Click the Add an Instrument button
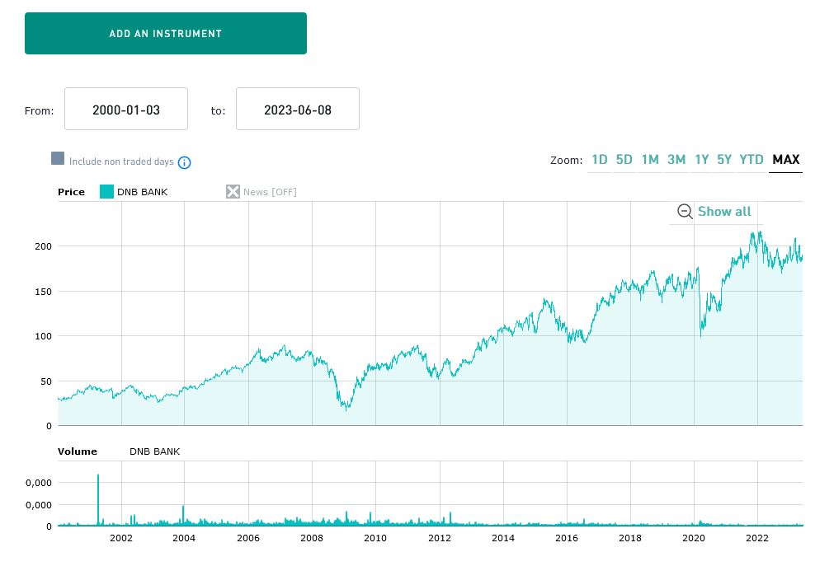Viewport: 834px width, 566px height. tap(166, 34)
